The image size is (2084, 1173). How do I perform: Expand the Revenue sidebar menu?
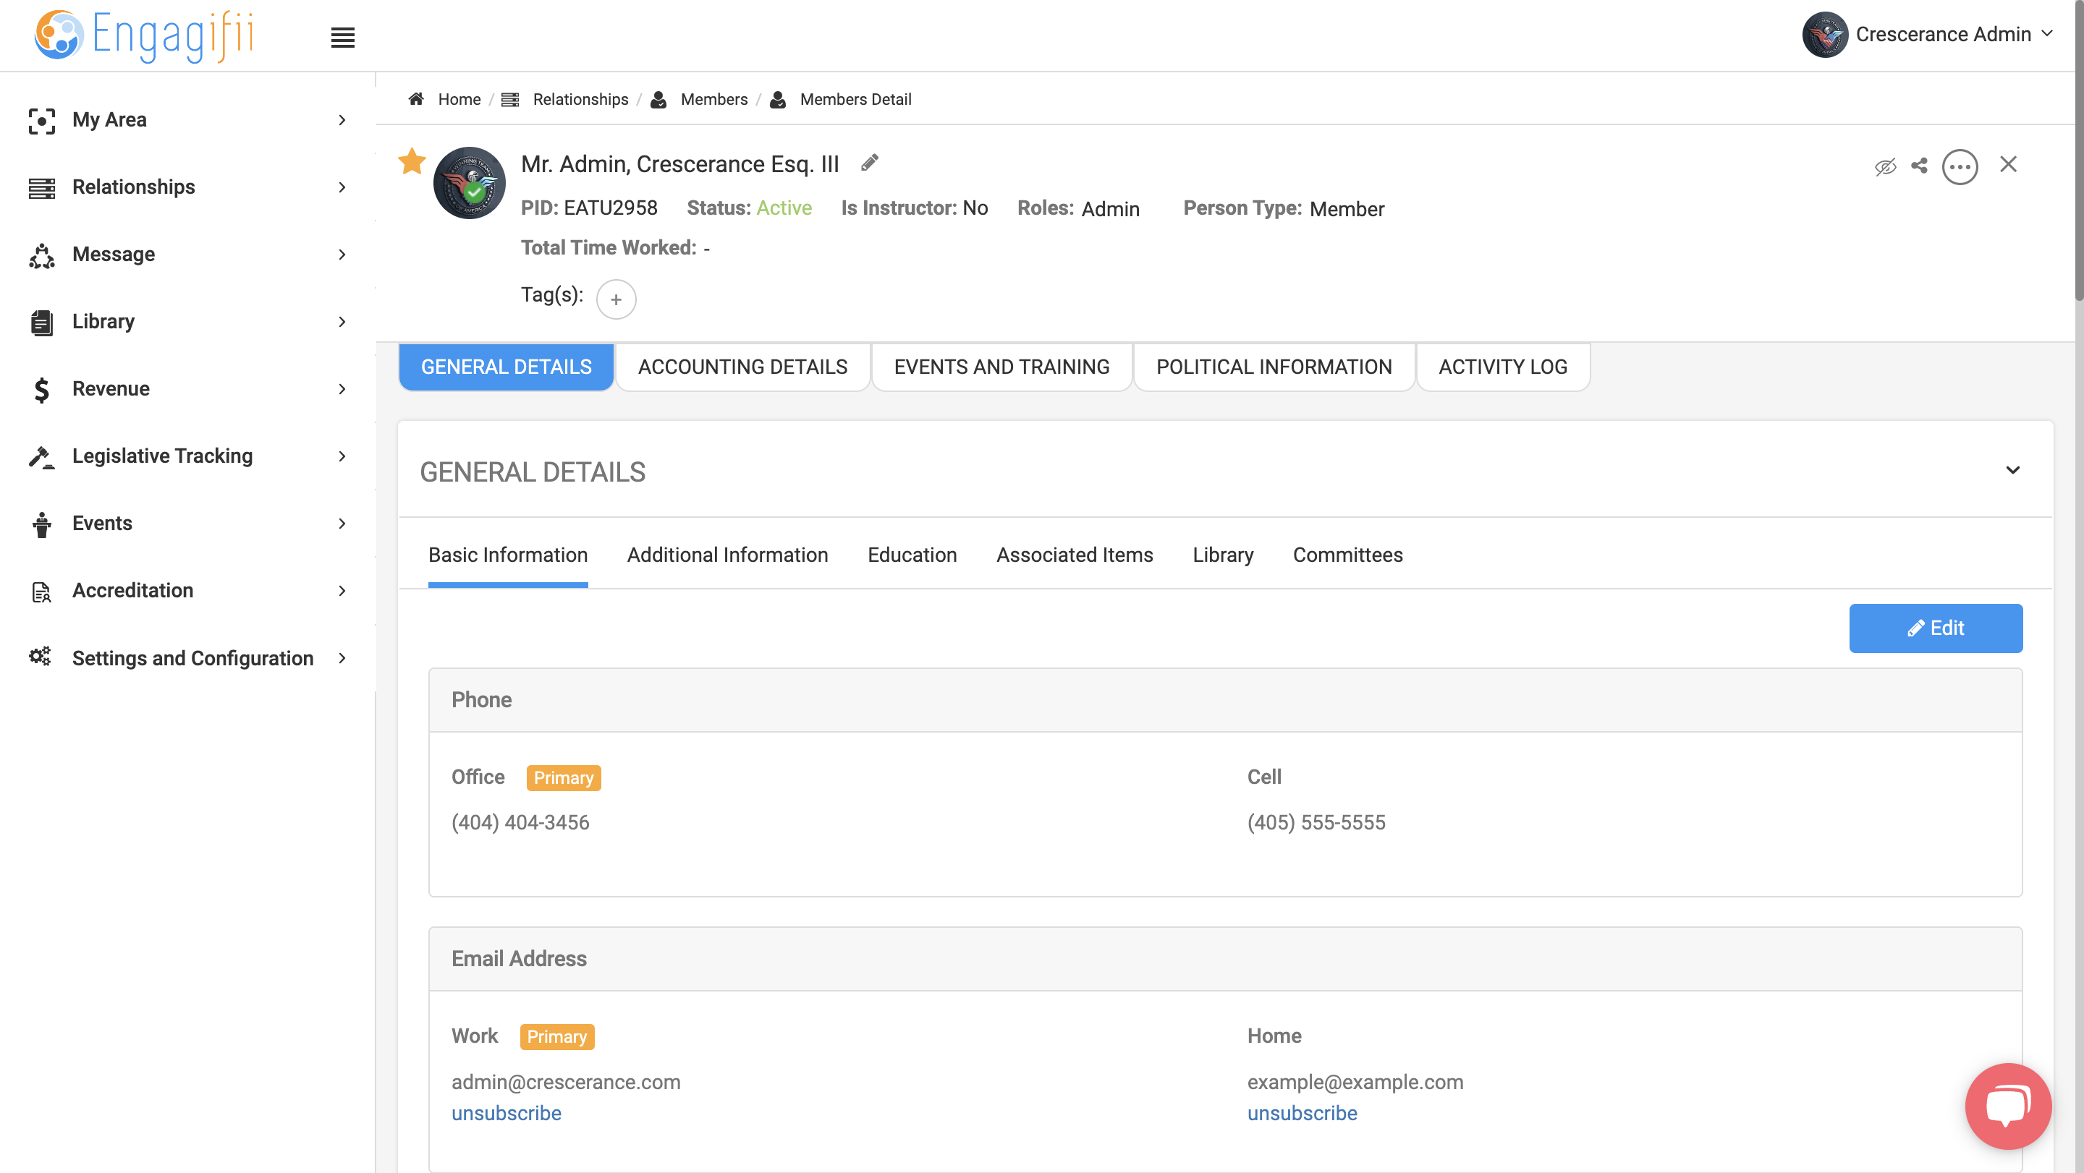pyautogui.click(x=187, y=389)
